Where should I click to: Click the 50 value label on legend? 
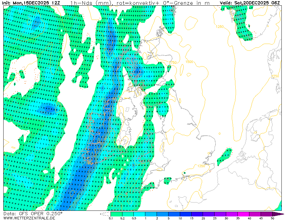pyautogui.click(x=273, y=218)
